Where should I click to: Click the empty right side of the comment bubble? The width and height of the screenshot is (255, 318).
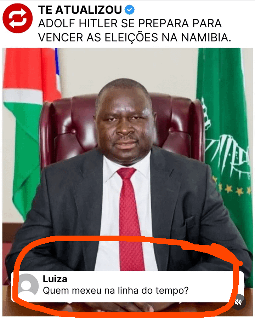[215, 286]
